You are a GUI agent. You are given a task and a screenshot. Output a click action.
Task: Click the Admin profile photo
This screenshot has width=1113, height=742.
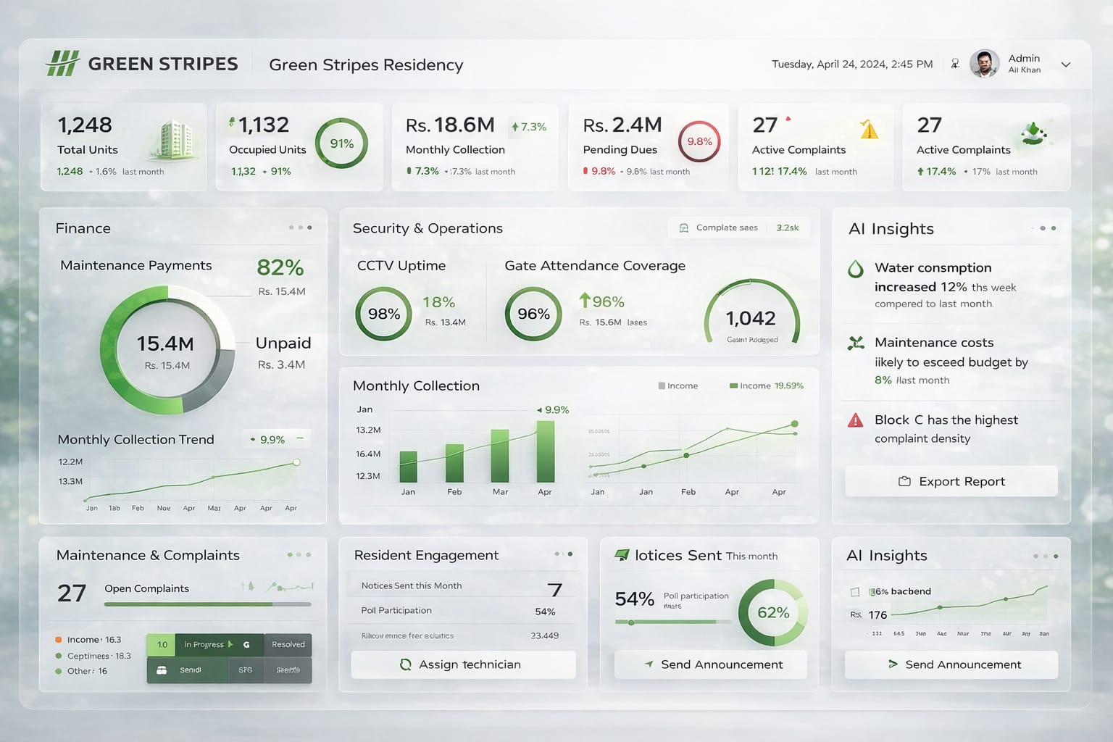click(x=984, y=64)
